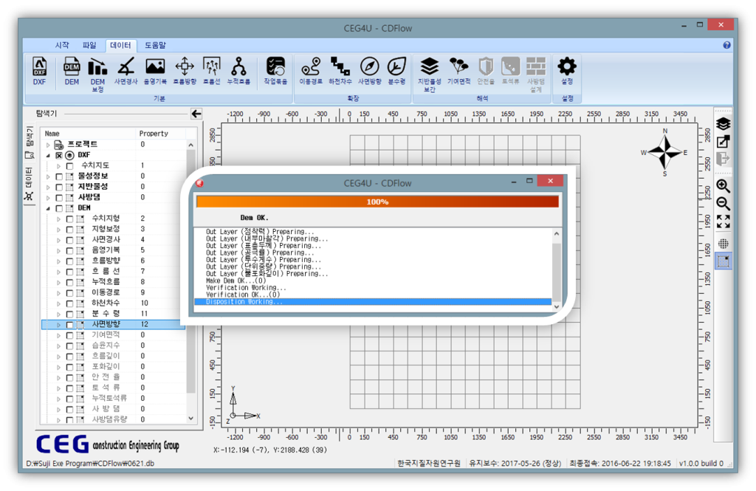
Task: Collapse the DXF tree node
Action: point(48,155)
